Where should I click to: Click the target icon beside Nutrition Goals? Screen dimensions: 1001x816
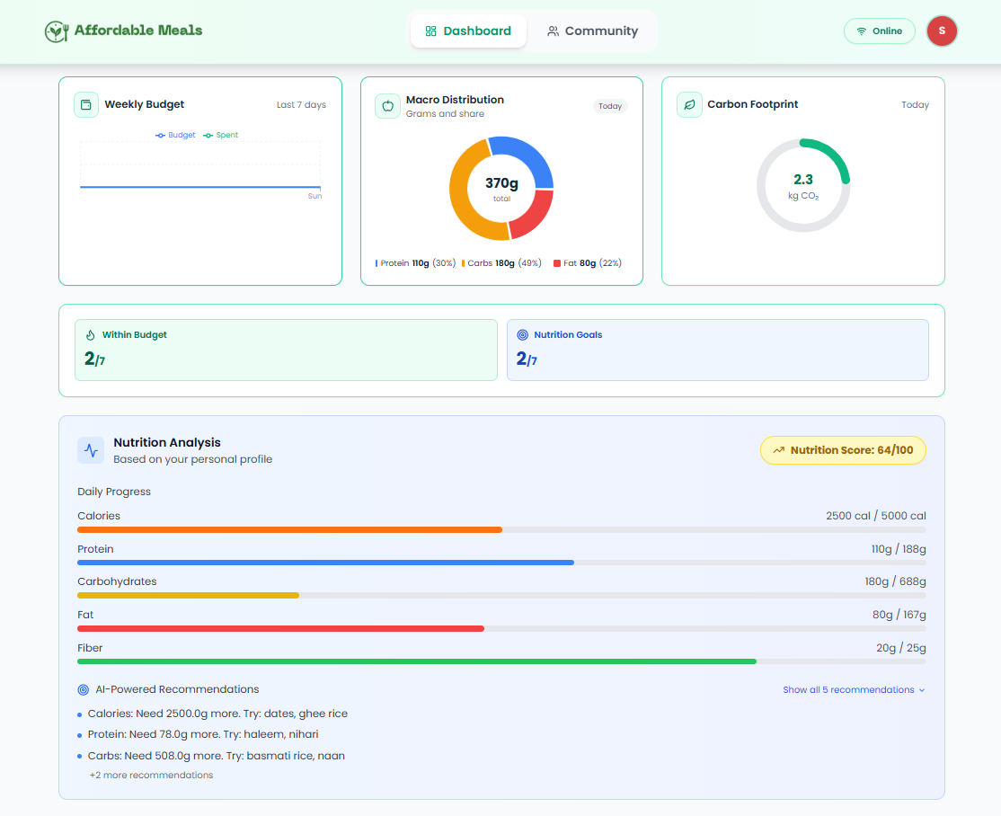pyautogui.click(x=522, y=334)
